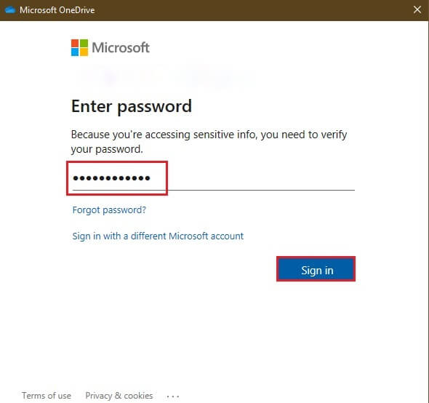Click the Microsoft wordmark text
The height and width of the screenshot is (403, 429).
(x=121, y=47)
